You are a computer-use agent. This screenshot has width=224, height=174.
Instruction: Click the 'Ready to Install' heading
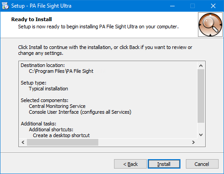point(31,19)
